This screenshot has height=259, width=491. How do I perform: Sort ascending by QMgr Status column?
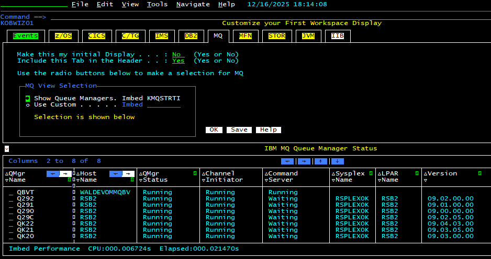[141, 173]
